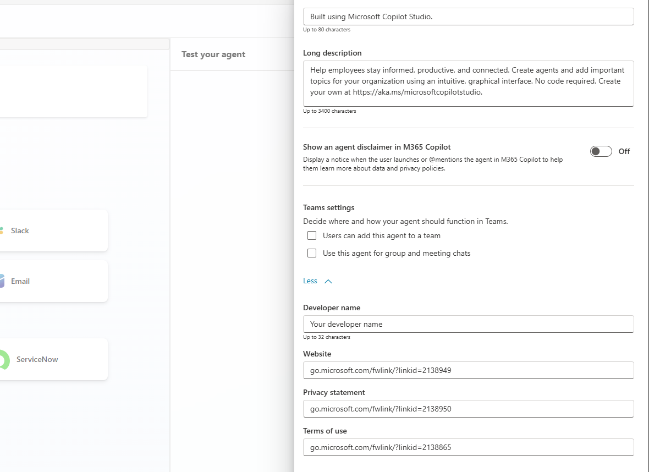The image size is (649, 472).
Task: Click the 'Up to 80 characters' hint text
Action: point(327,29)
